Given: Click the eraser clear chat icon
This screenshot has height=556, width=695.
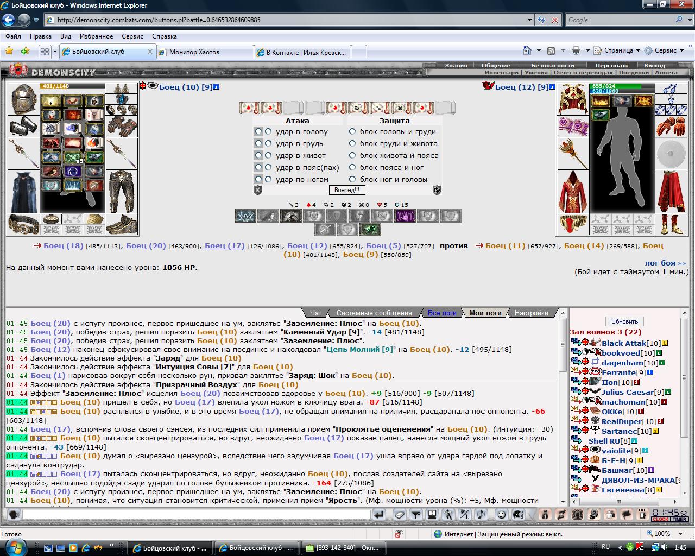Looking at the screenshot, I should pyautogui.click(x=400, y=515).
